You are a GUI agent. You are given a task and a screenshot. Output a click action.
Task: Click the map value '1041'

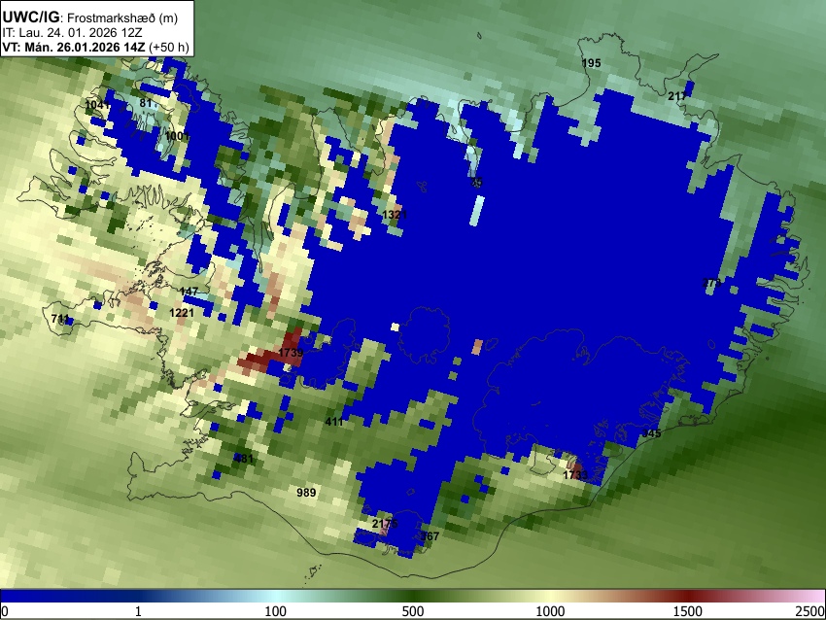pyautogui.click(x=97, y=105)
